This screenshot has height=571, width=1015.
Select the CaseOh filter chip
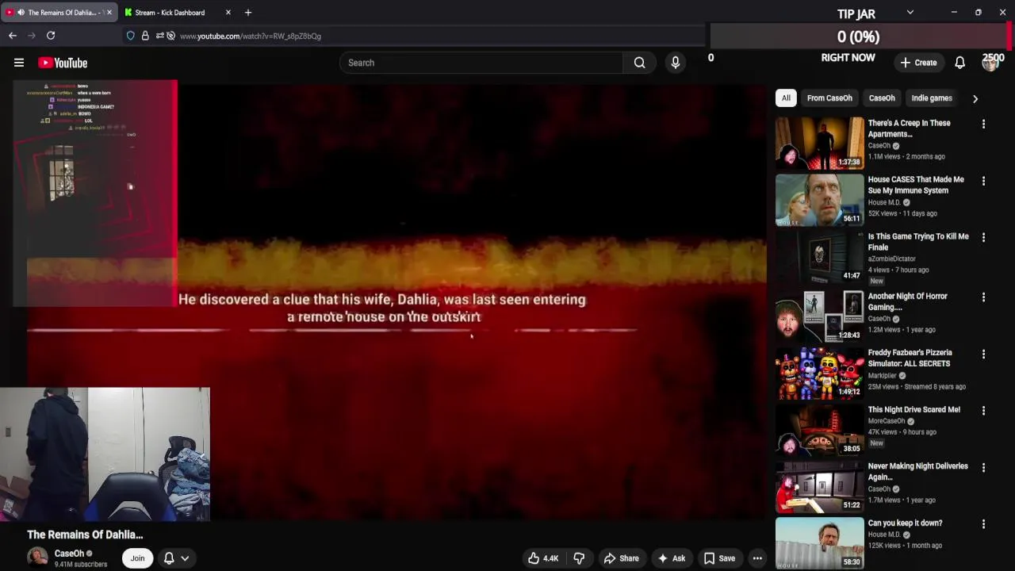tap(882, 98)
